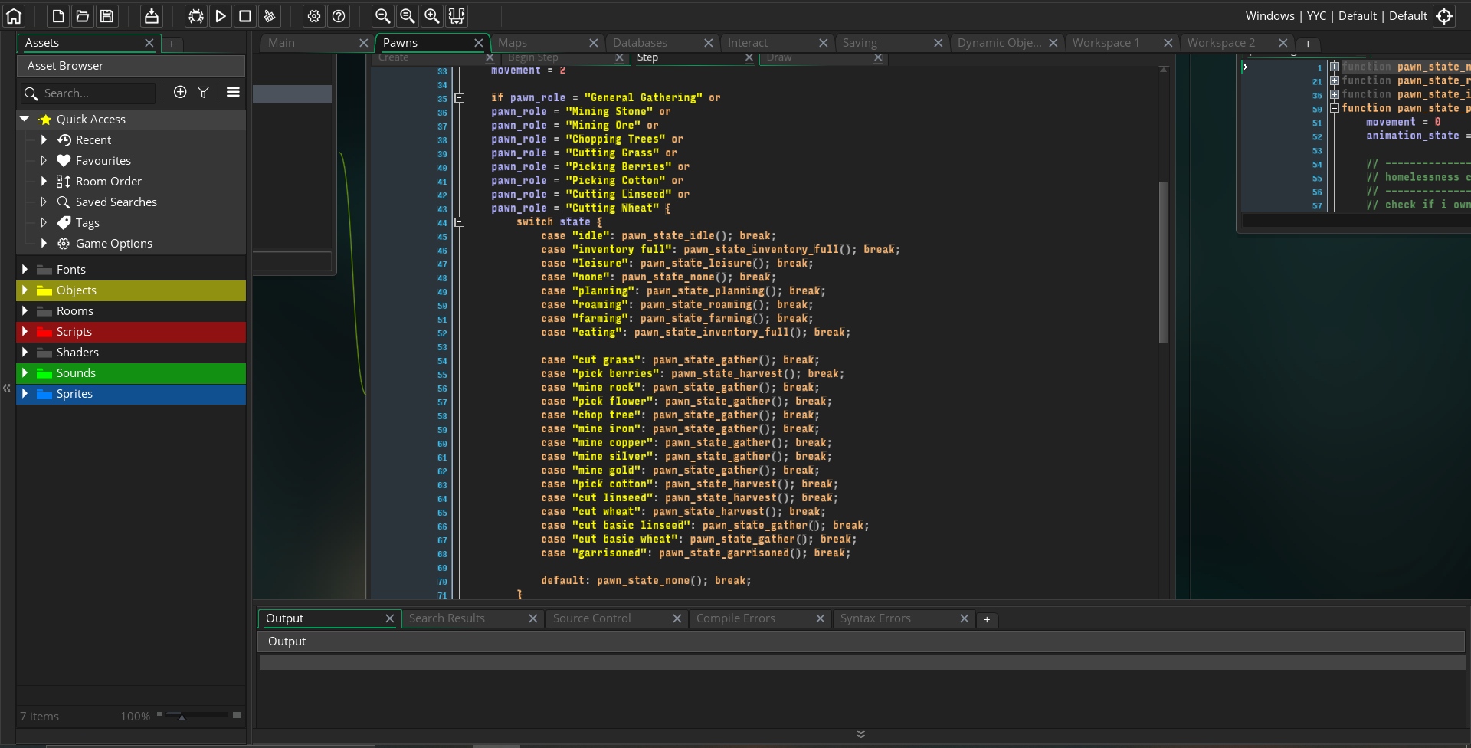1471x748 pixels.
Task: Adjust the Asset Browser zoom slider
Action: click(182, 717)
